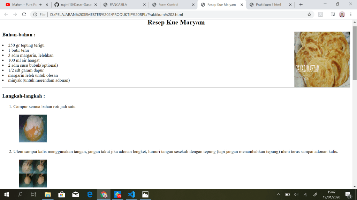Switch to the Praktikum 3.html tab
Screen dimensions: 357x200
point(268,5)
